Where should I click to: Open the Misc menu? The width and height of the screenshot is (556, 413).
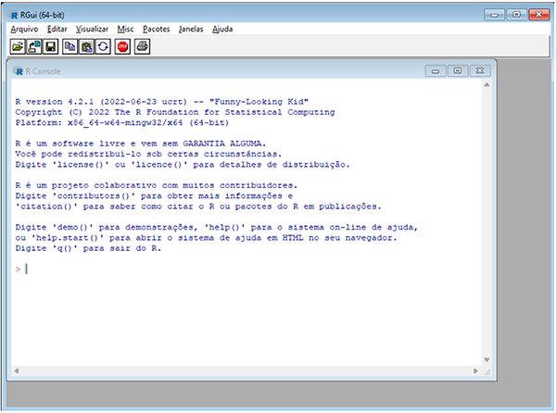pos(125,29)
